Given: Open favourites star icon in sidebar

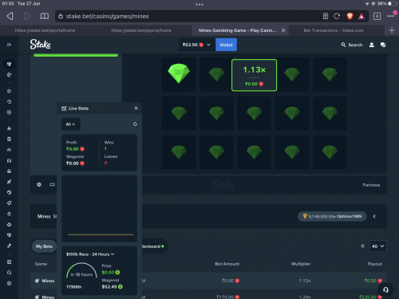Looking at the screenshot, I should (x=9, y=91).
